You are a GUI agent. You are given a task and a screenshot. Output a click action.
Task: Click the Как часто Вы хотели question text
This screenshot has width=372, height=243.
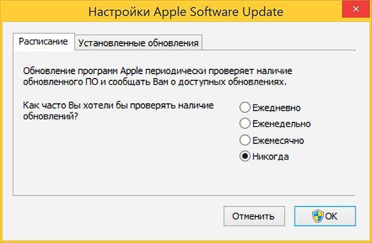click(x=118, y=111)
